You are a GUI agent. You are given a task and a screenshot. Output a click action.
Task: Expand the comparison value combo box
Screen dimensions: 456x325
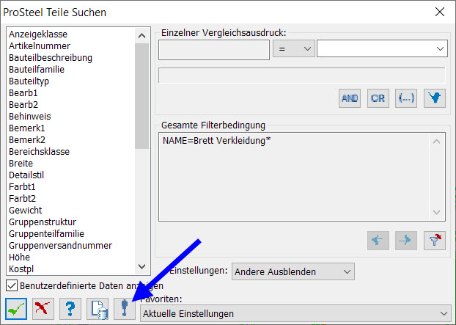click(440, 49)
